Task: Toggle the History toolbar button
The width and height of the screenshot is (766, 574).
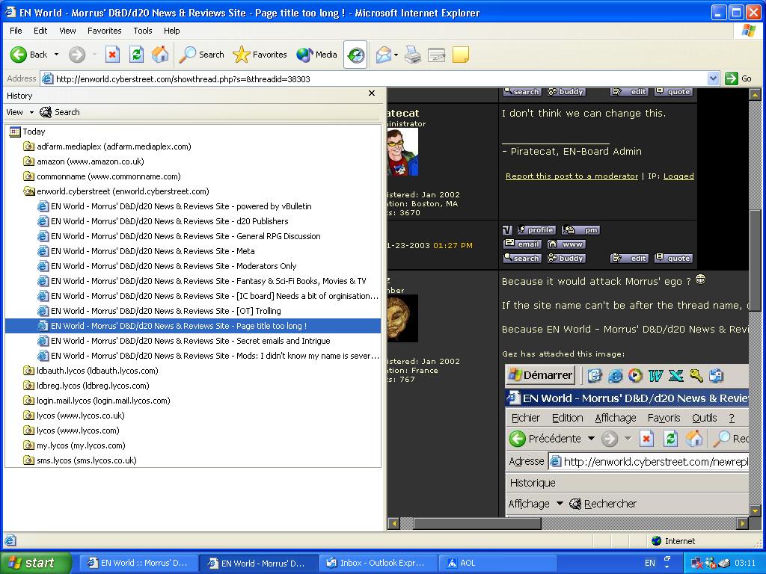Action: click(355, 55)
